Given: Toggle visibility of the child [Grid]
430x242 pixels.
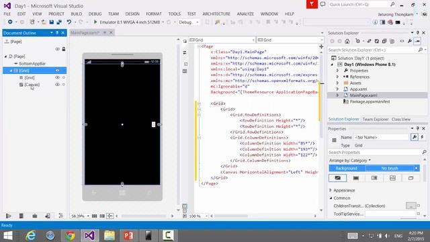Looking at the screenshot, I should pyautogui.click(x=57, y=78).
